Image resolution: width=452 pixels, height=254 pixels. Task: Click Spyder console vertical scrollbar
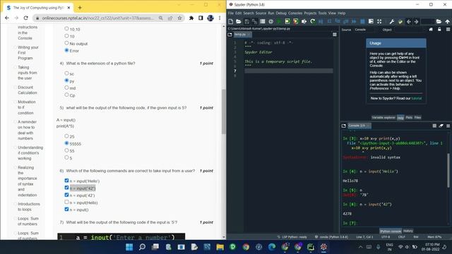pos(448,171)
